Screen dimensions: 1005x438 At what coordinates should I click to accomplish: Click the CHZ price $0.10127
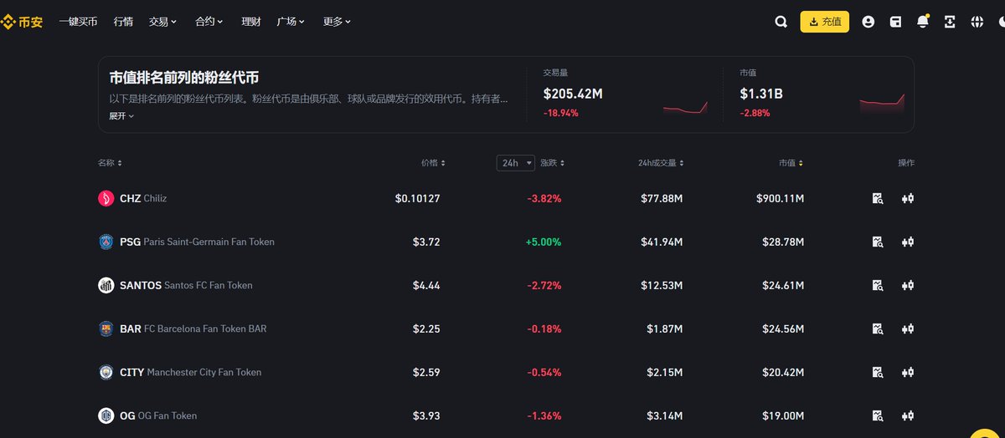417,198
